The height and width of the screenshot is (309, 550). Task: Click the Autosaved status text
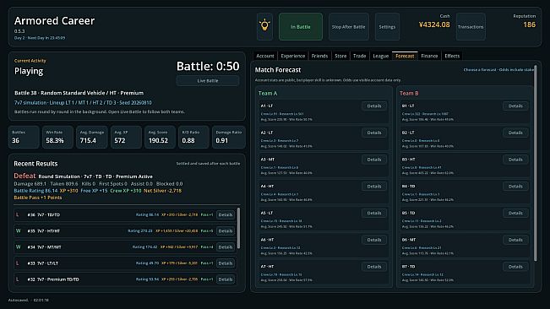coord(29,301)
